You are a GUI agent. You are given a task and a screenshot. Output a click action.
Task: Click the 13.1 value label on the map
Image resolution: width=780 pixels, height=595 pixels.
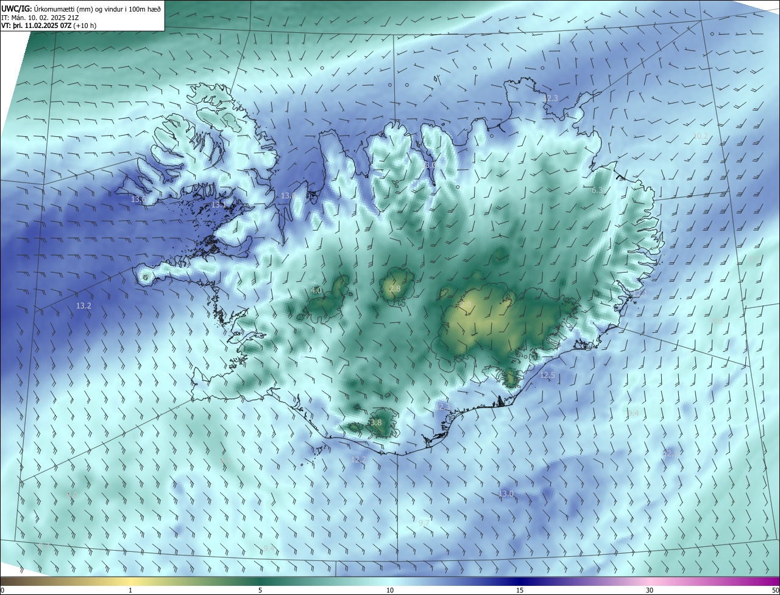coord(218,205)
